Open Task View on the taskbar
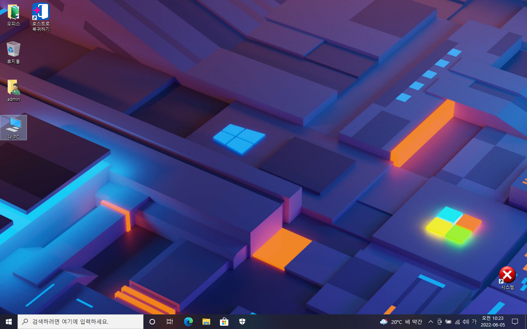 170,322
